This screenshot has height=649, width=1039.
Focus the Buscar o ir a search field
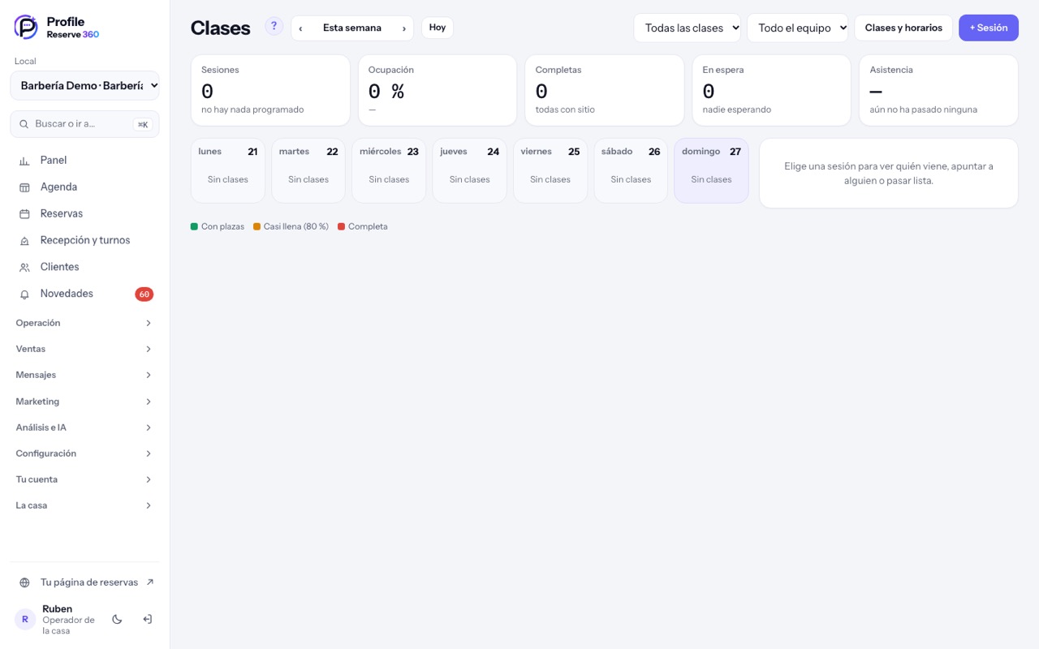pyautogui.click(x=84, y=124)
